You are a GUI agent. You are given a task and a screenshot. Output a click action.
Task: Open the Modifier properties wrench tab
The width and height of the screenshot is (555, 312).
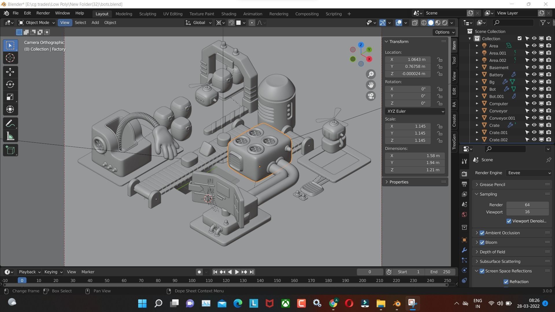(464, 250)
